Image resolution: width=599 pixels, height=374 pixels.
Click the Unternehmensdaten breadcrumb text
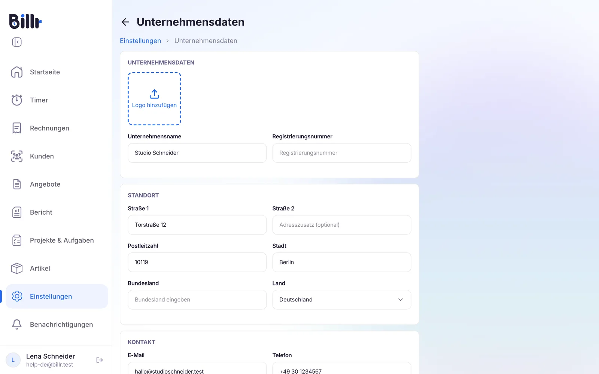tap(206, 41)
